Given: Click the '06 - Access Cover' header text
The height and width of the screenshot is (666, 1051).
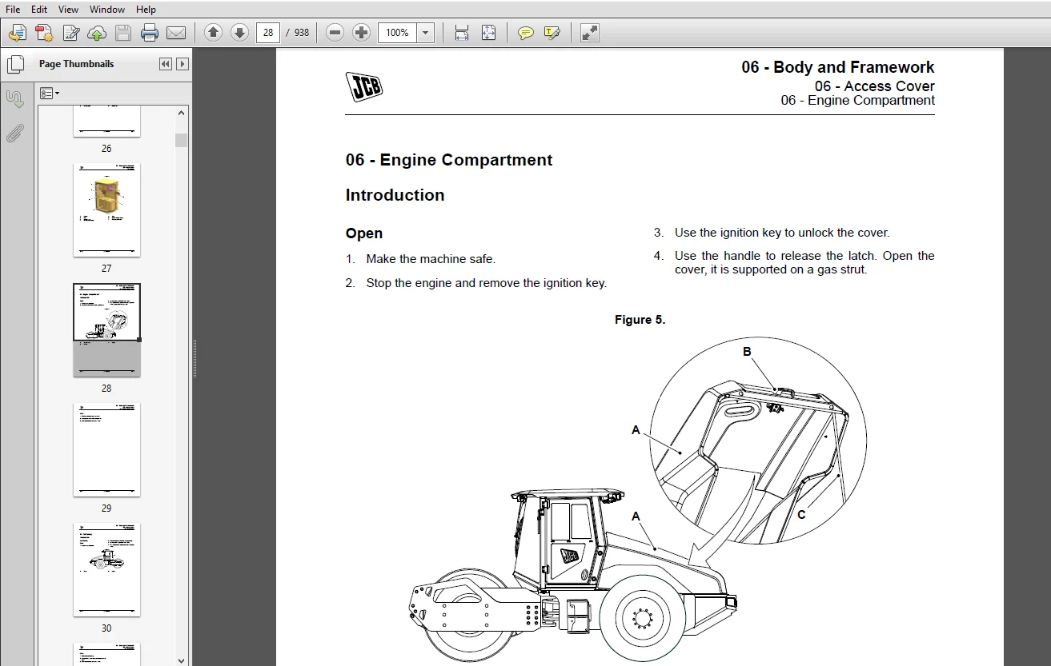Looking at the screenshot, I should point(875,86).
